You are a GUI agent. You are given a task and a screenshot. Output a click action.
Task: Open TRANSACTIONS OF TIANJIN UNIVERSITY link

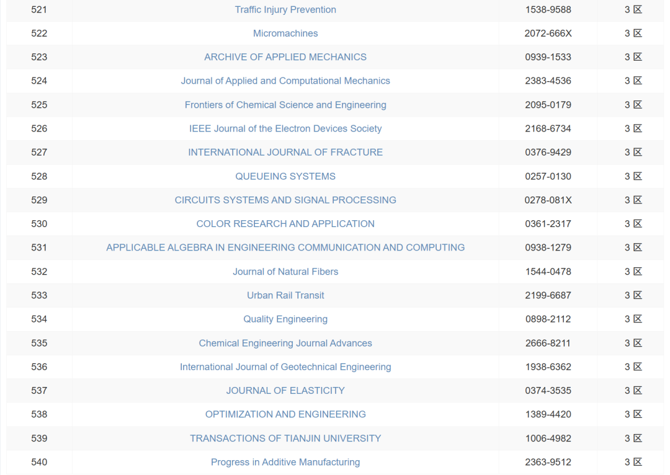pyautogui.click(x=285, y=438)
